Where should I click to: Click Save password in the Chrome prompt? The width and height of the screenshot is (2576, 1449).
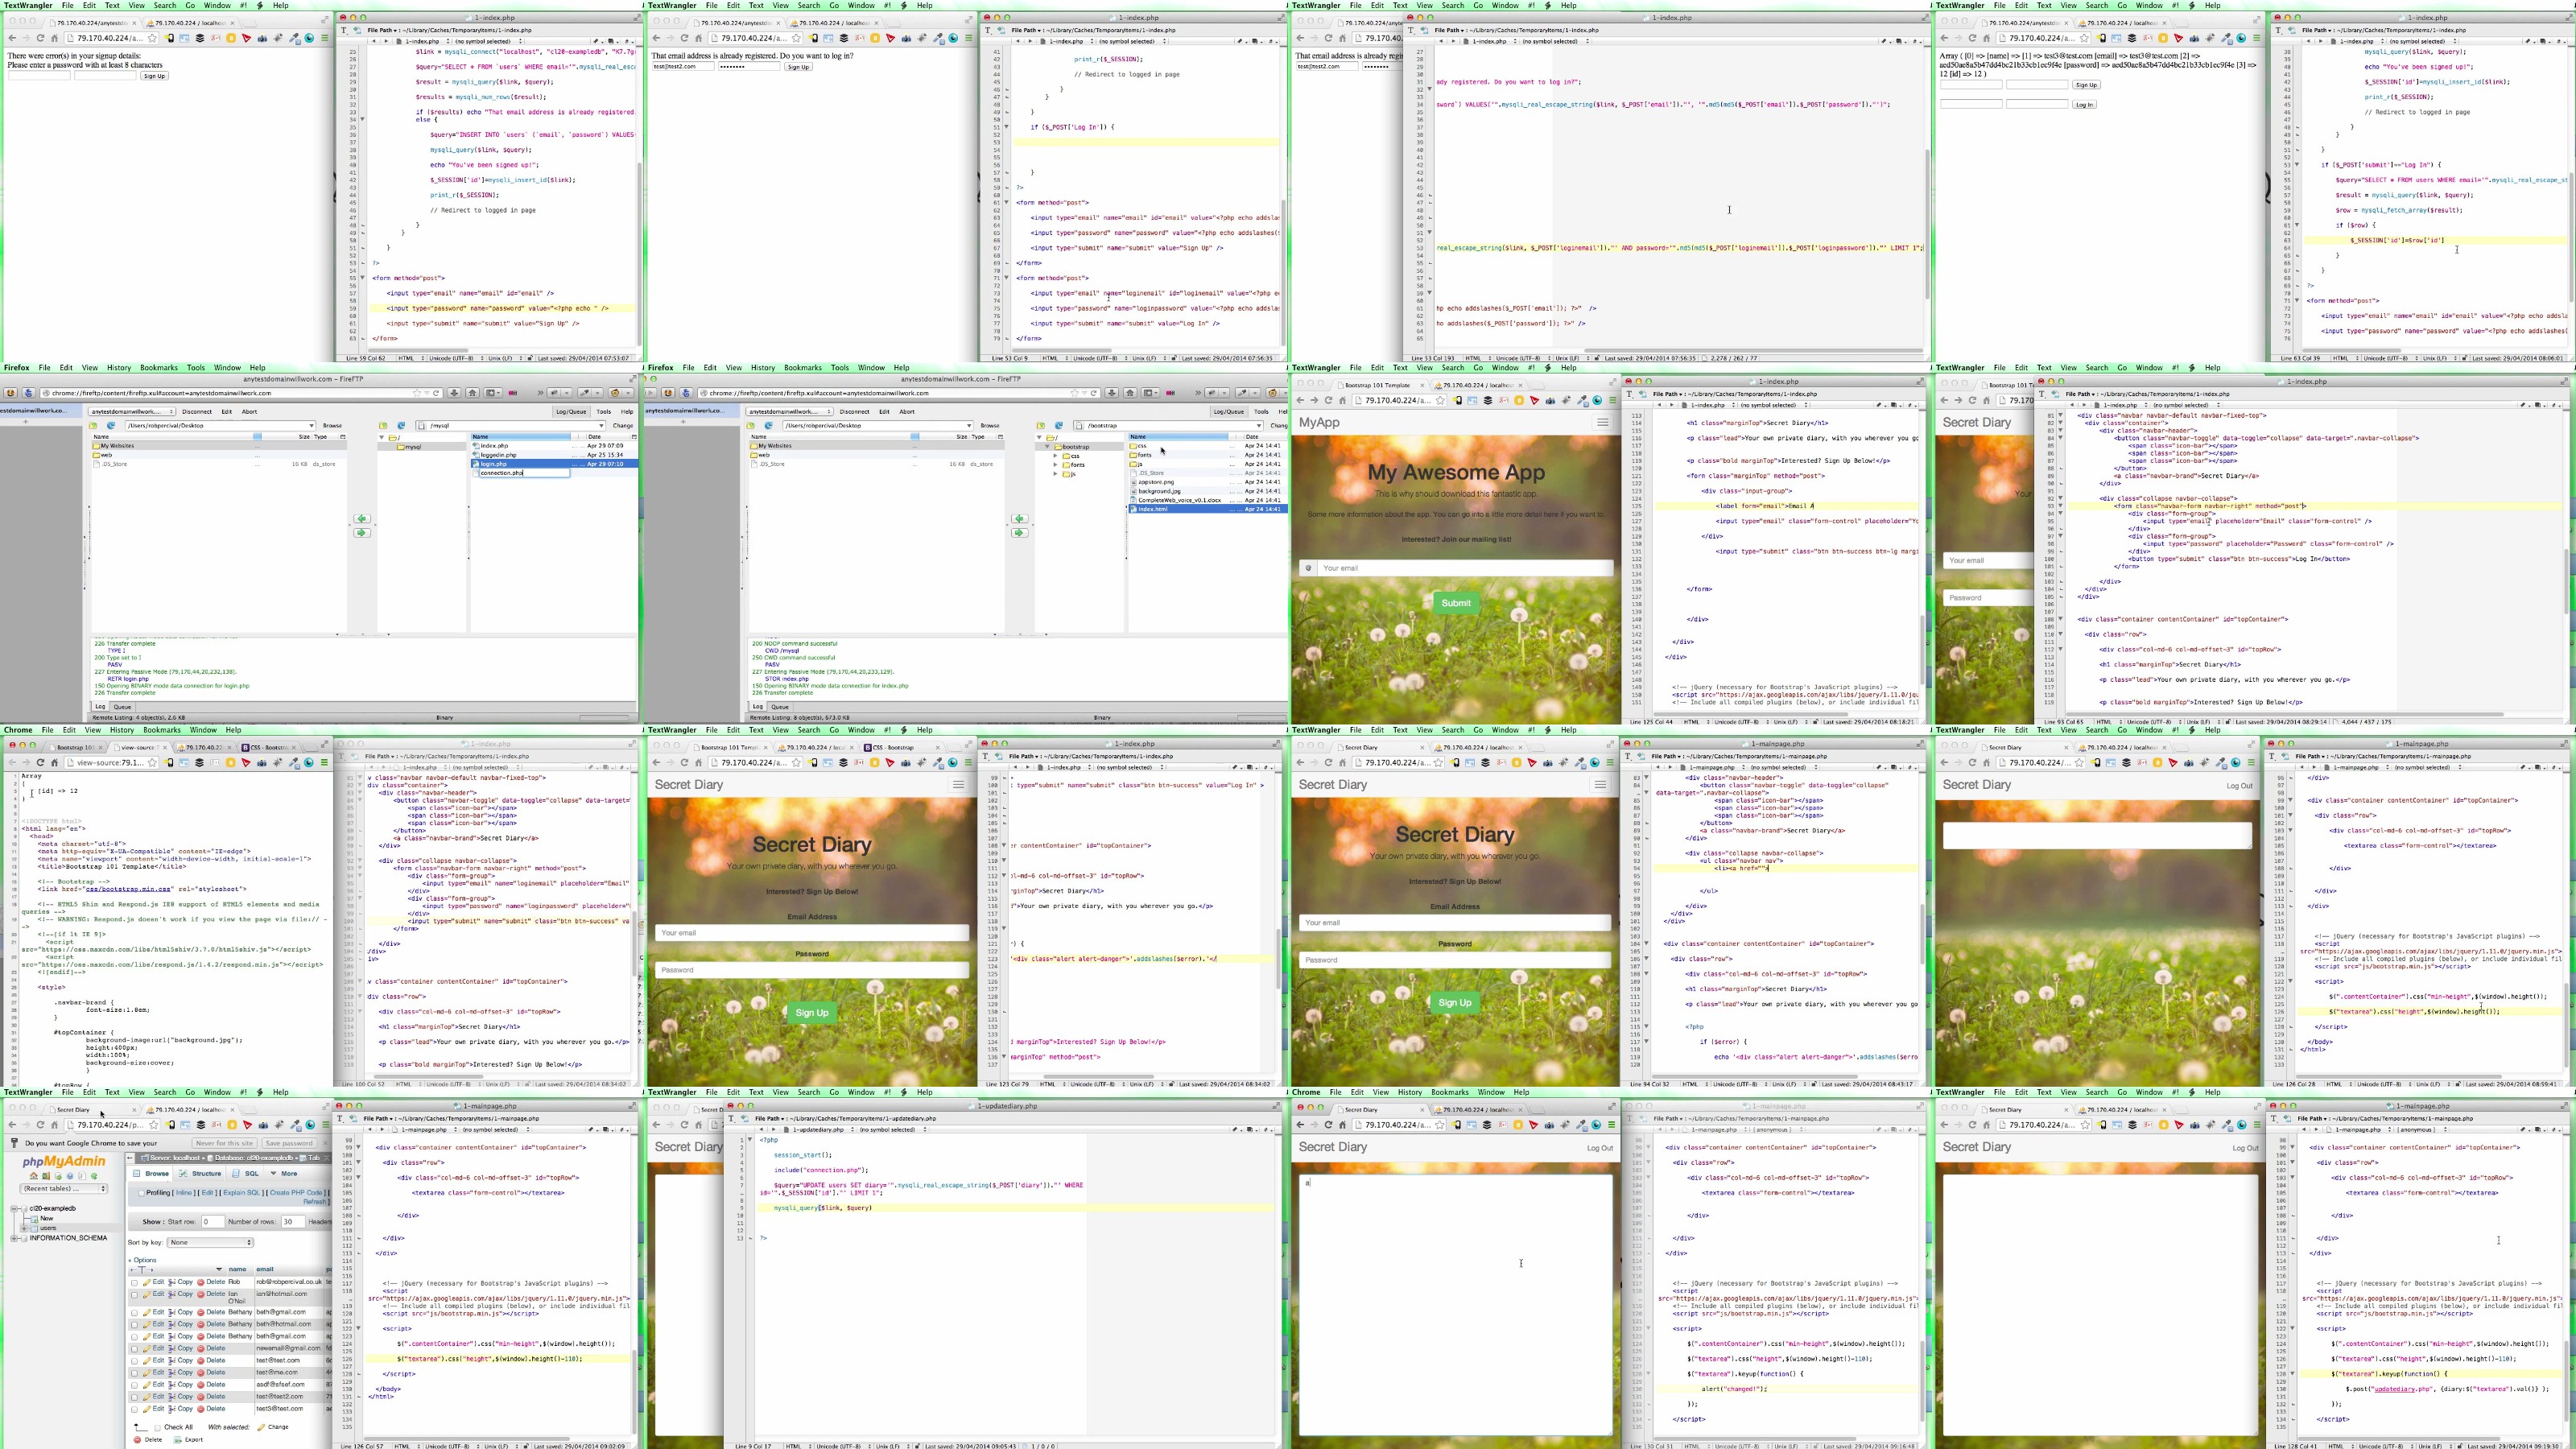289,1144
